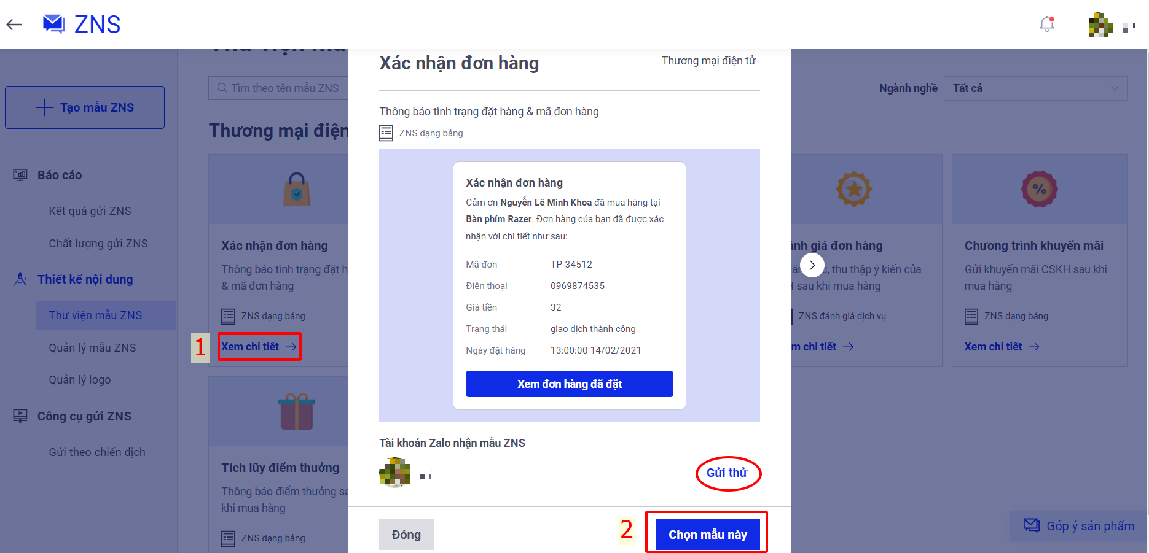
Task: Click the star rating badge icon
Action: click(853, 188)
